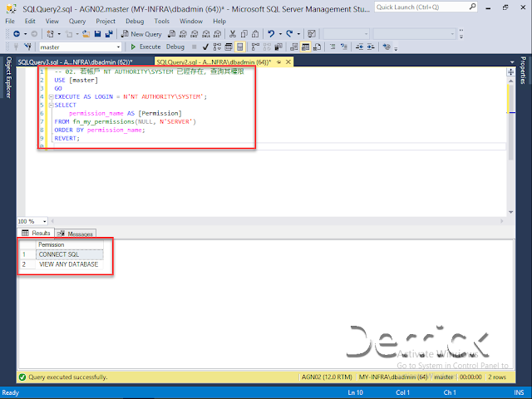Screen dimensions: 532x399
Task: Click the Redo arrow icon
Action: click(289, 34)
